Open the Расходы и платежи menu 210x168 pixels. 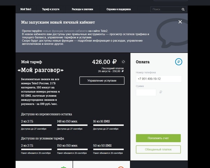pos(82,9)
